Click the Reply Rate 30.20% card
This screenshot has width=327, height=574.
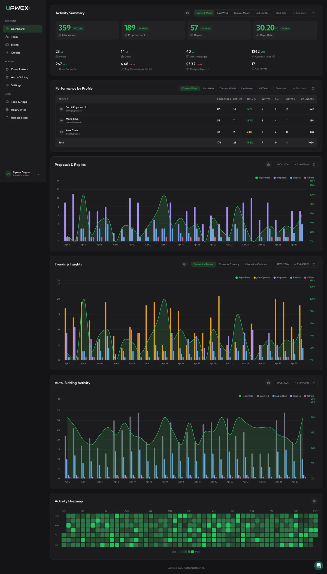[285, 31]
